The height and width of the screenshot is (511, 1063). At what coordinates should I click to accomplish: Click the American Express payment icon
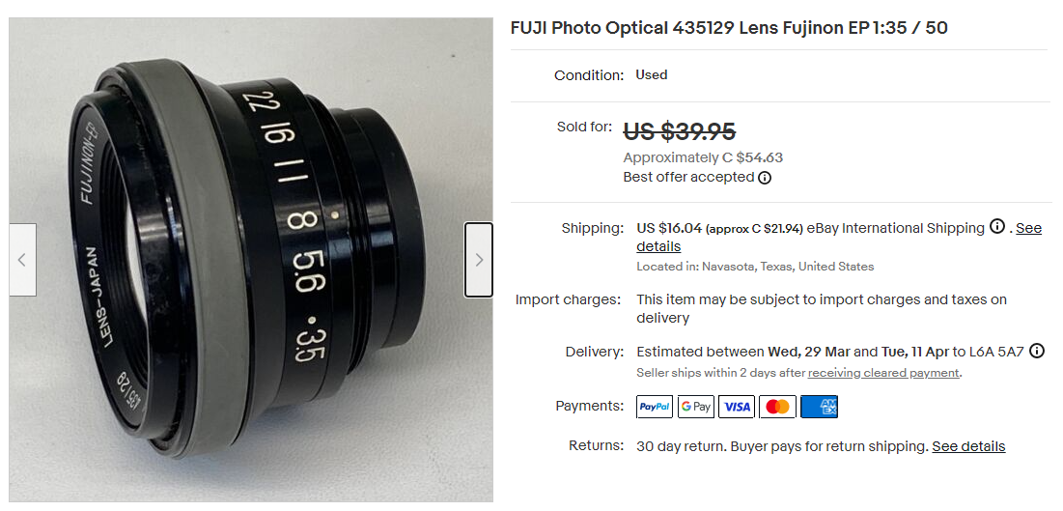819,407
